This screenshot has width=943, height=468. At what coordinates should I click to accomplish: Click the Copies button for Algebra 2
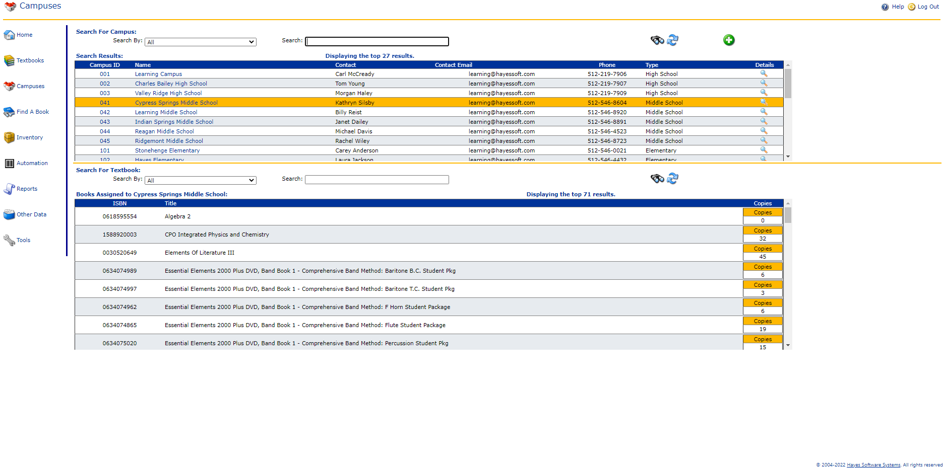[763, 212]
